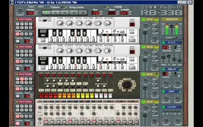The width and height of the screenshot is (203, 127).
Task: Click the Decay knob on the first synth
Action: click(x=98, y=23)
